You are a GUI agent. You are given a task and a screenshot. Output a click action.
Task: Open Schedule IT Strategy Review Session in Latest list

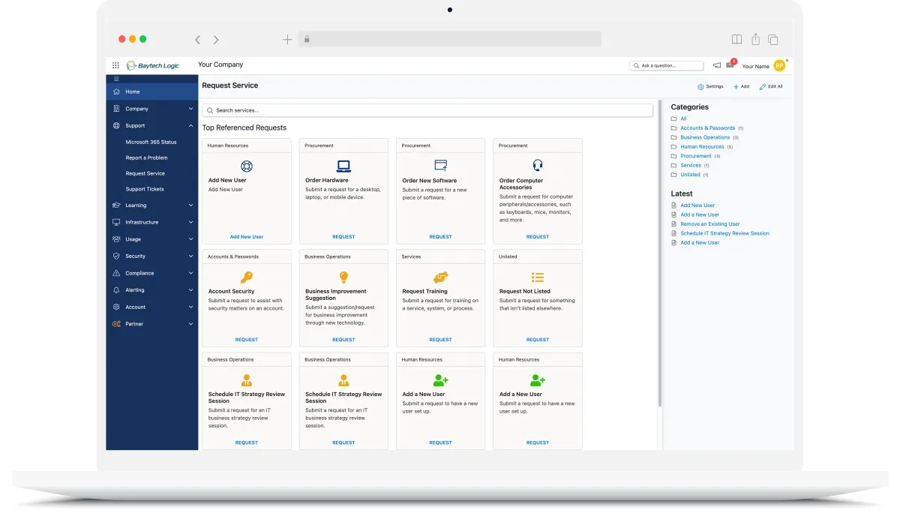[x=724, y=233]
